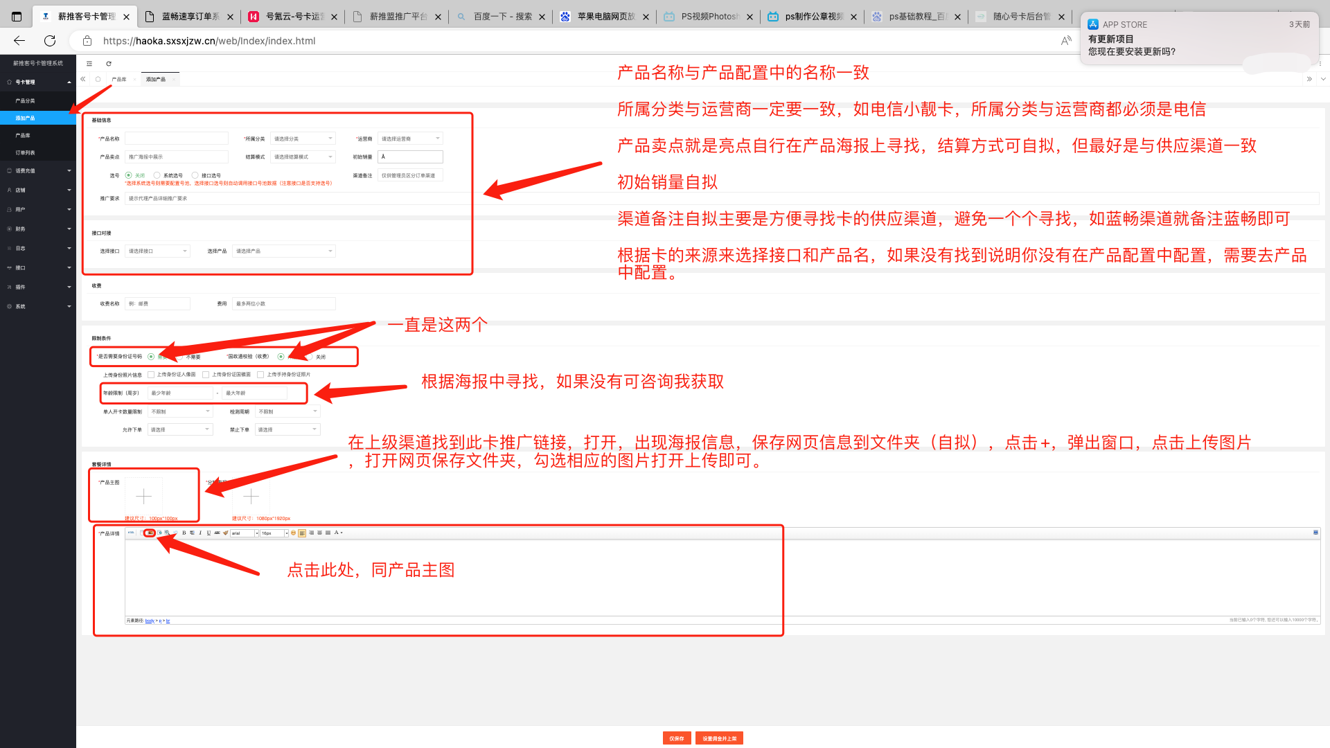Image resolution: width=1330 pixels, height=748 pixels.
Task: Click the App Store update notification
Action: [1199, 38]
